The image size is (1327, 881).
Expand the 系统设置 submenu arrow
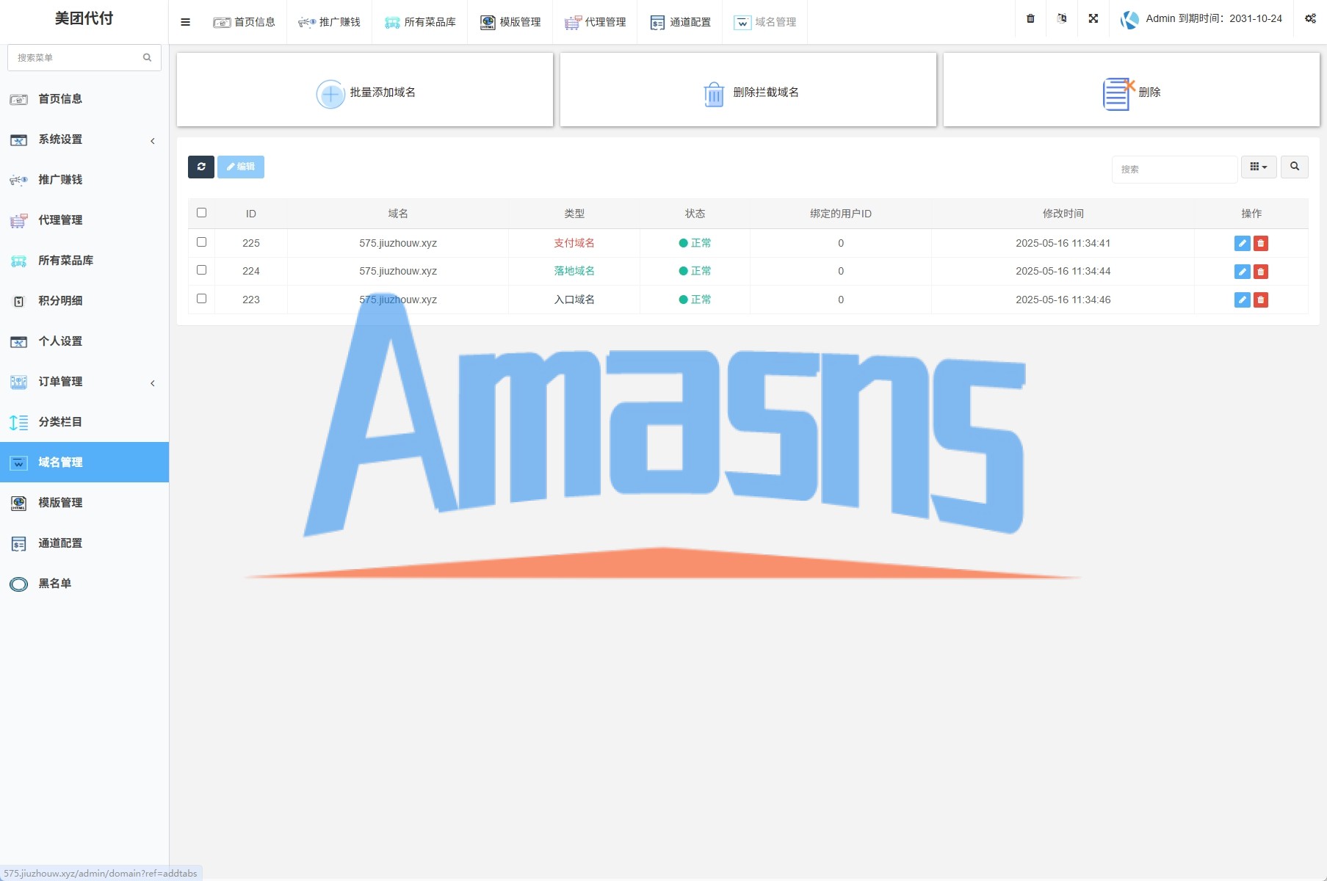tap(153, 141)
